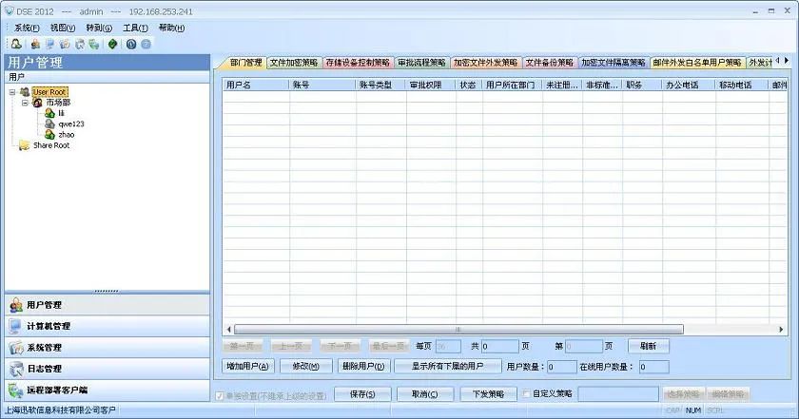Sort the table by the 账号类型 column header
Viewport: 799px width, 419px height.
point(380,85)
